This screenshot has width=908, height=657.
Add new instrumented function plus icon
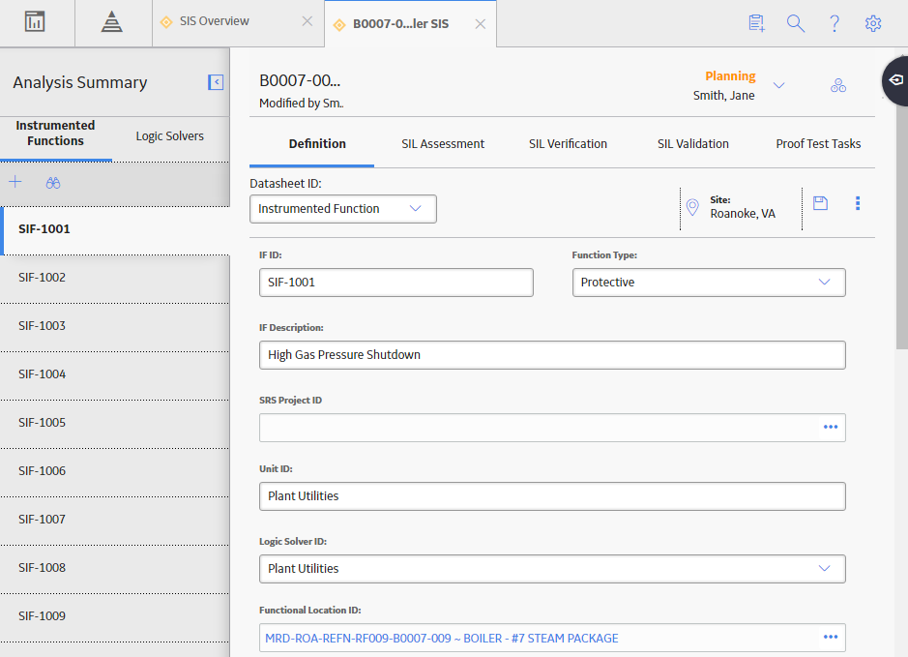[15, 182]
